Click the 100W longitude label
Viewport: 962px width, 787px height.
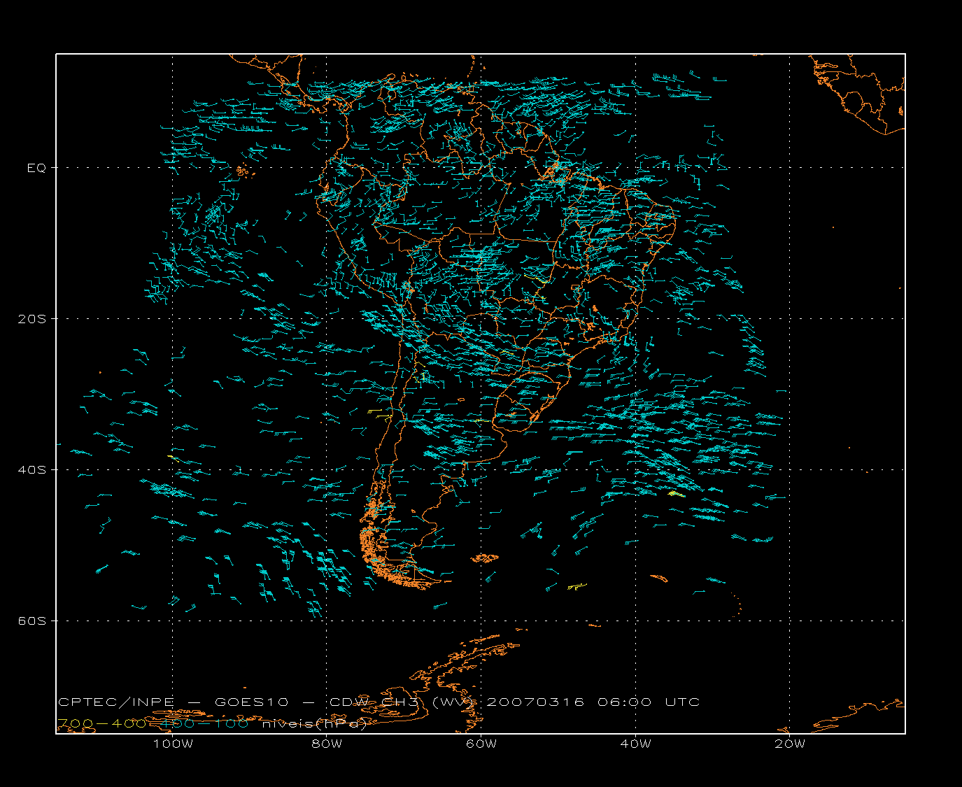click(173, 744)
